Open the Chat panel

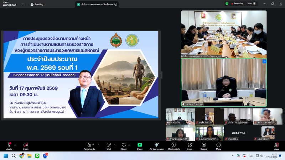click(108, 145)
